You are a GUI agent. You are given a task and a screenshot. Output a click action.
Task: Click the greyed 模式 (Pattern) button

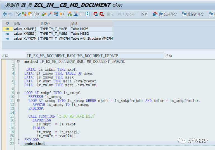coord(110,14)
